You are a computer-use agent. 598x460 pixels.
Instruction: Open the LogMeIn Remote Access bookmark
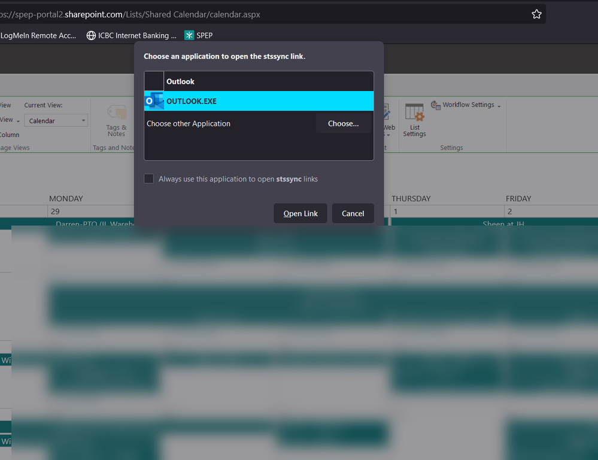tap(38, 35)
